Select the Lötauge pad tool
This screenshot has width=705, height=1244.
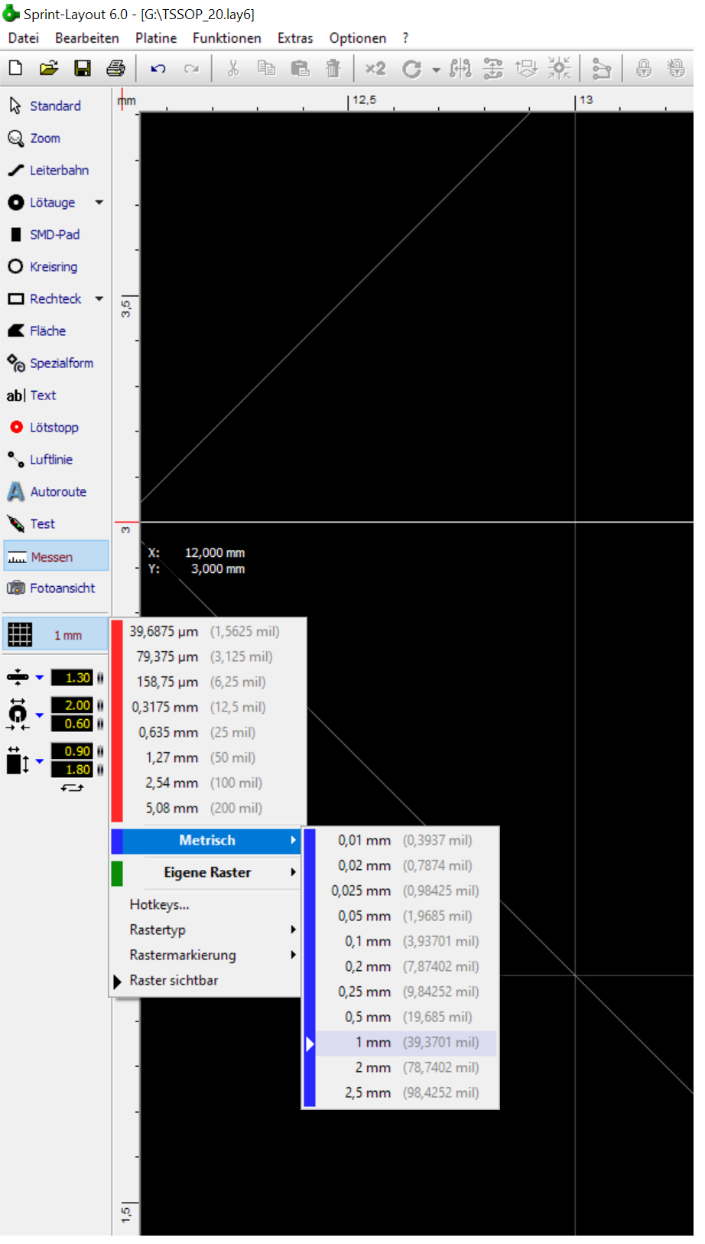[51, 203]
